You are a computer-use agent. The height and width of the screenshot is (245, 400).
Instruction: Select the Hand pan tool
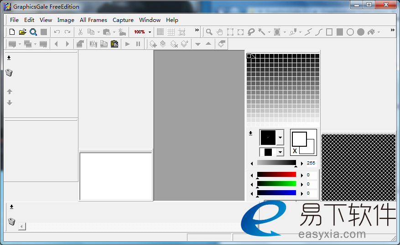click(x=220, y=32)
